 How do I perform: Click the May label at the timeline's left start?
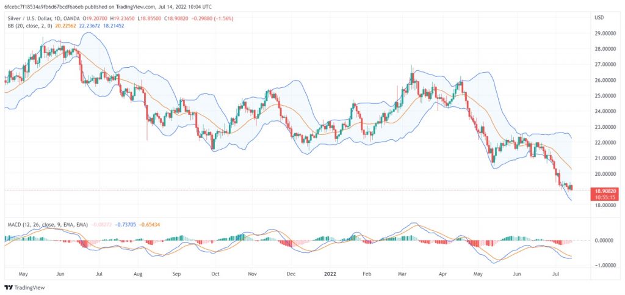click(x=23, y=275)
